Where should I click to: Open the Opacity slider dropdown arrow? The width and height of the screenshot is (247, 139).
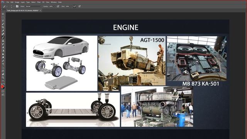click(x=54, y=7)
